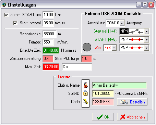
Task: Click the Dis. text field
Action: coord(77,67)
